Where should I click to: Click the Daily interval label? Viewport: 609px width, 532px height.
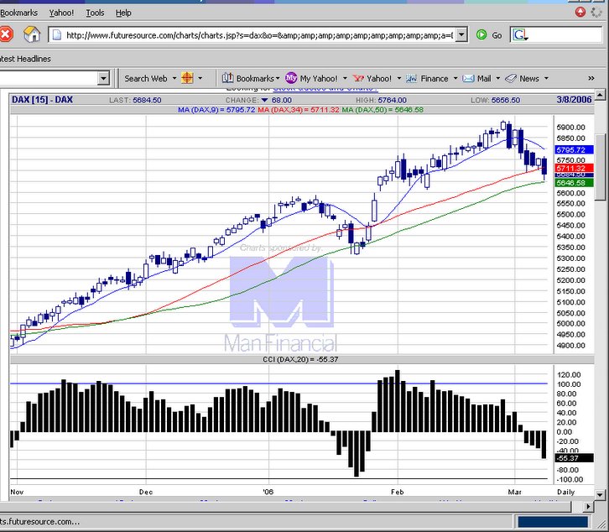coord(566,492)
